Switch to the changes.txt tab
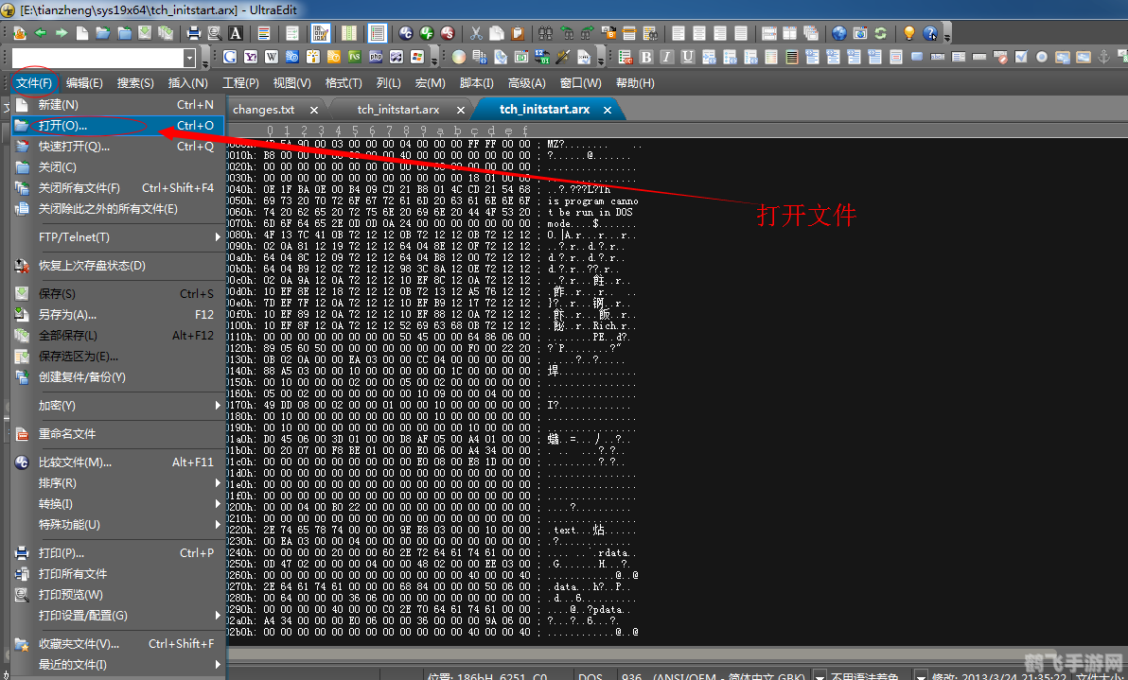This screenshot has height=680, width=1128. pos(263,109)
